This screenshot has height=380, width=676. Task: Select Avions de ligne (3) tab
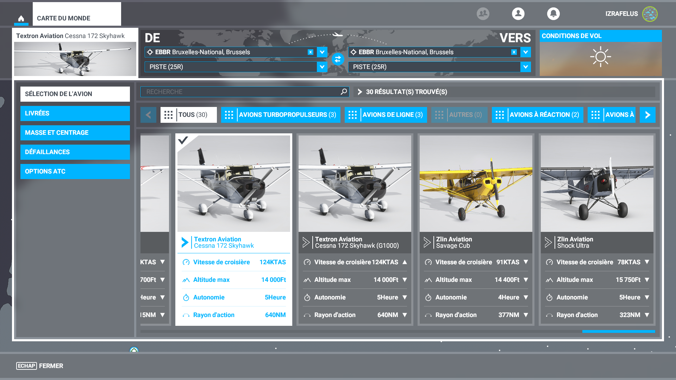(386, 115)
